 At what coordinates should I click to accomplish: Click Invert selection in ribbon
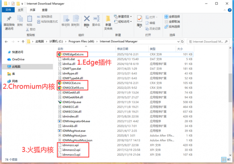tap(172, 27)
